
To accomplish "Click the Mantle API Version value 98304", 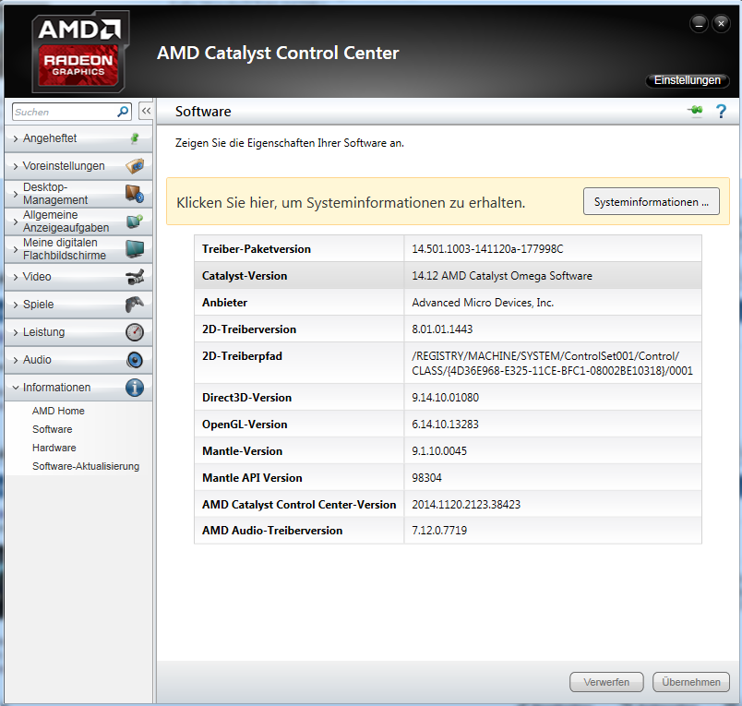I will (426, 478).
